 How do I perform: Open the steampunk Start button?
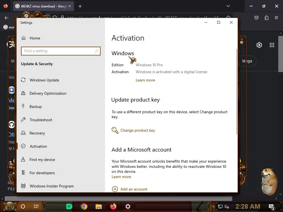pos(9,206)
